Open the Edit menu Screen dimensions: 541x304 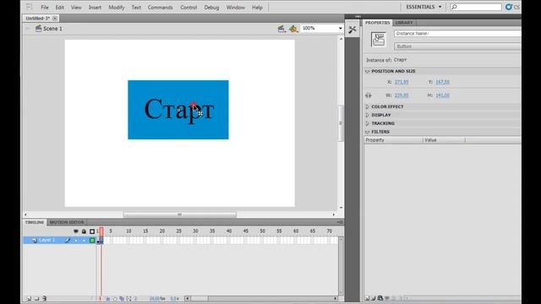pos(60,8)
